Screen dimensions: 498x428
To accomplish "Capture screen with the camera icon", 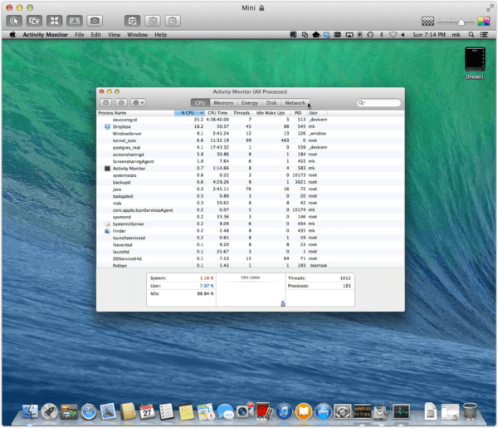I will tap(95, 21).
